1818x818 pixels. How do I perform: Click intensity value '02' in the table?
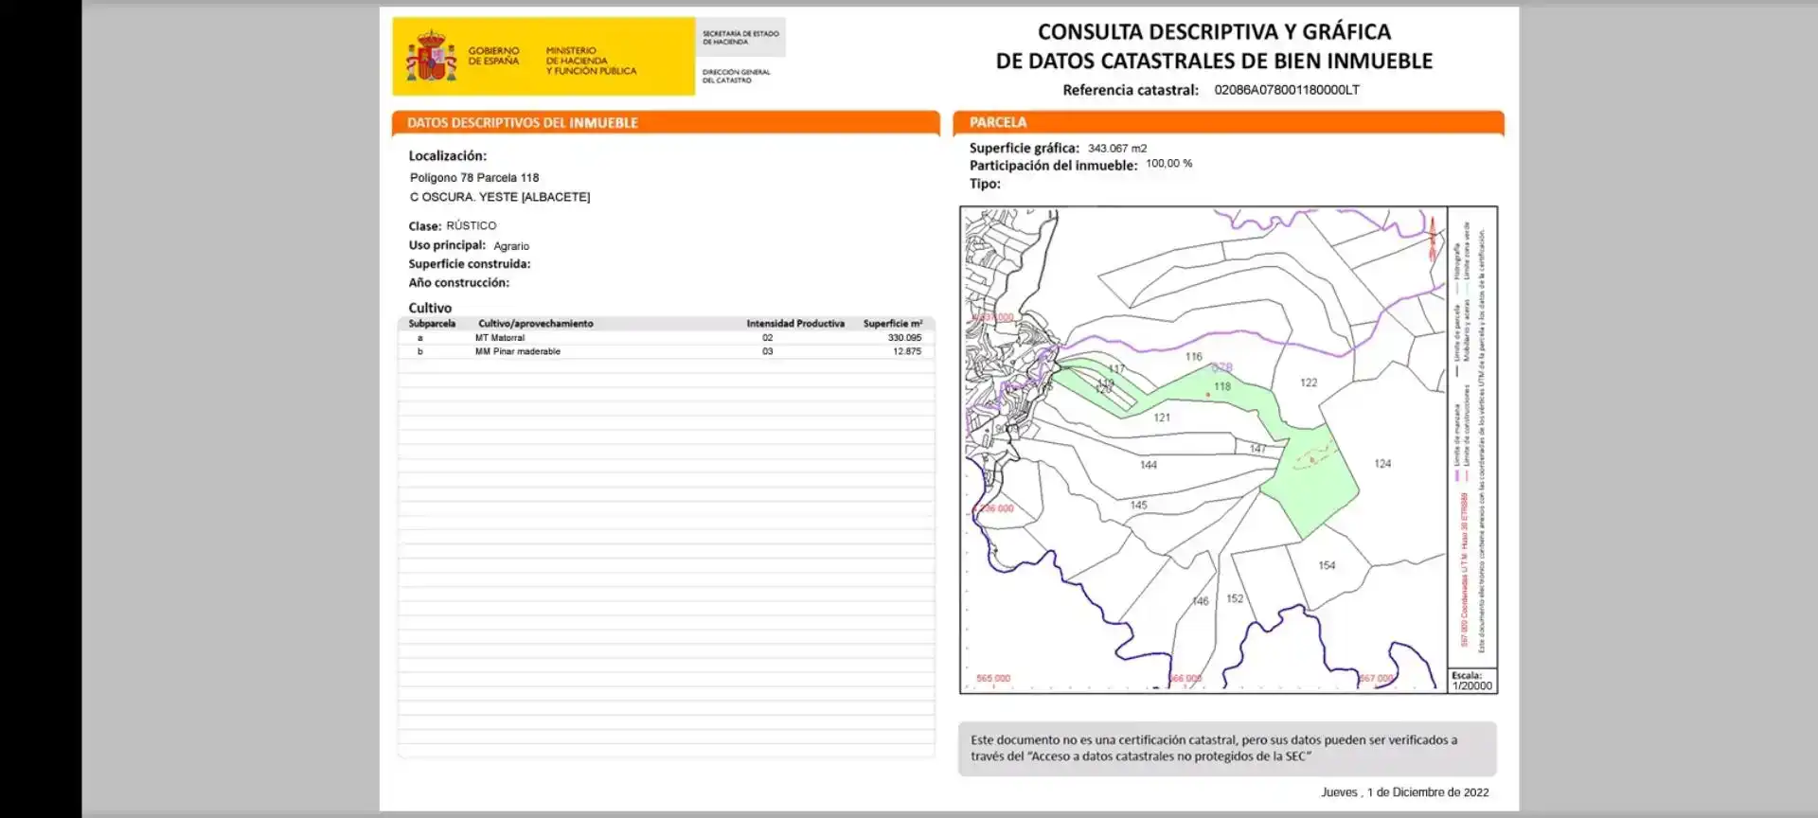click(768, 338)
